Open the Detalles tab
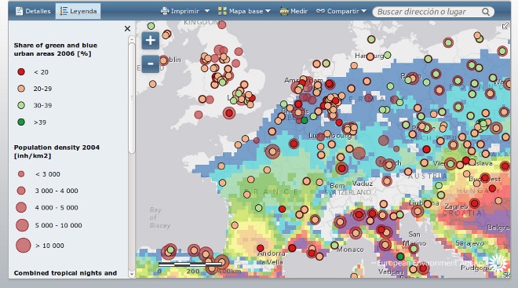The width and height of the screenshot is (518, 288). coord(33,11)
